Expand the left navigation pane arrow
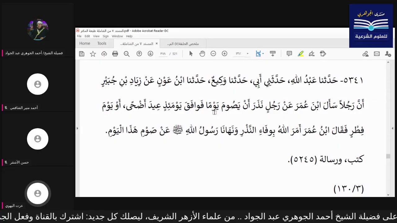Viewport: 397px width, 223px height. (77, 128)
